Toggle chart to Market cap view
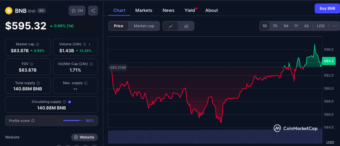The height and width of the screenshot is (146, 340). (x=144, y=26)
